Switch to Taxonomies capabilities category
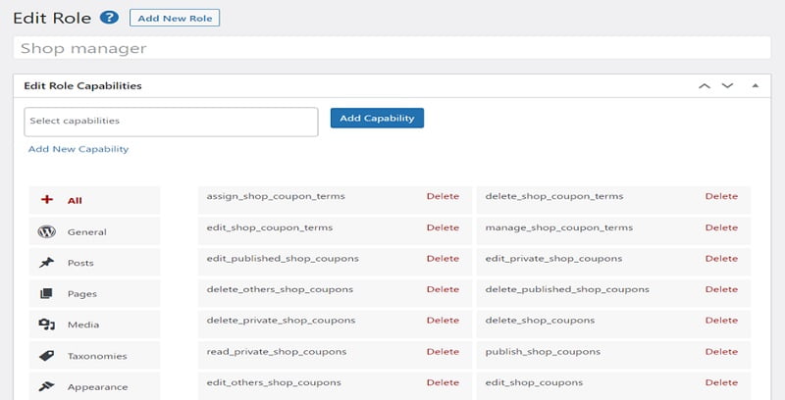Screen dimensions: 785x400 (94, 356)
